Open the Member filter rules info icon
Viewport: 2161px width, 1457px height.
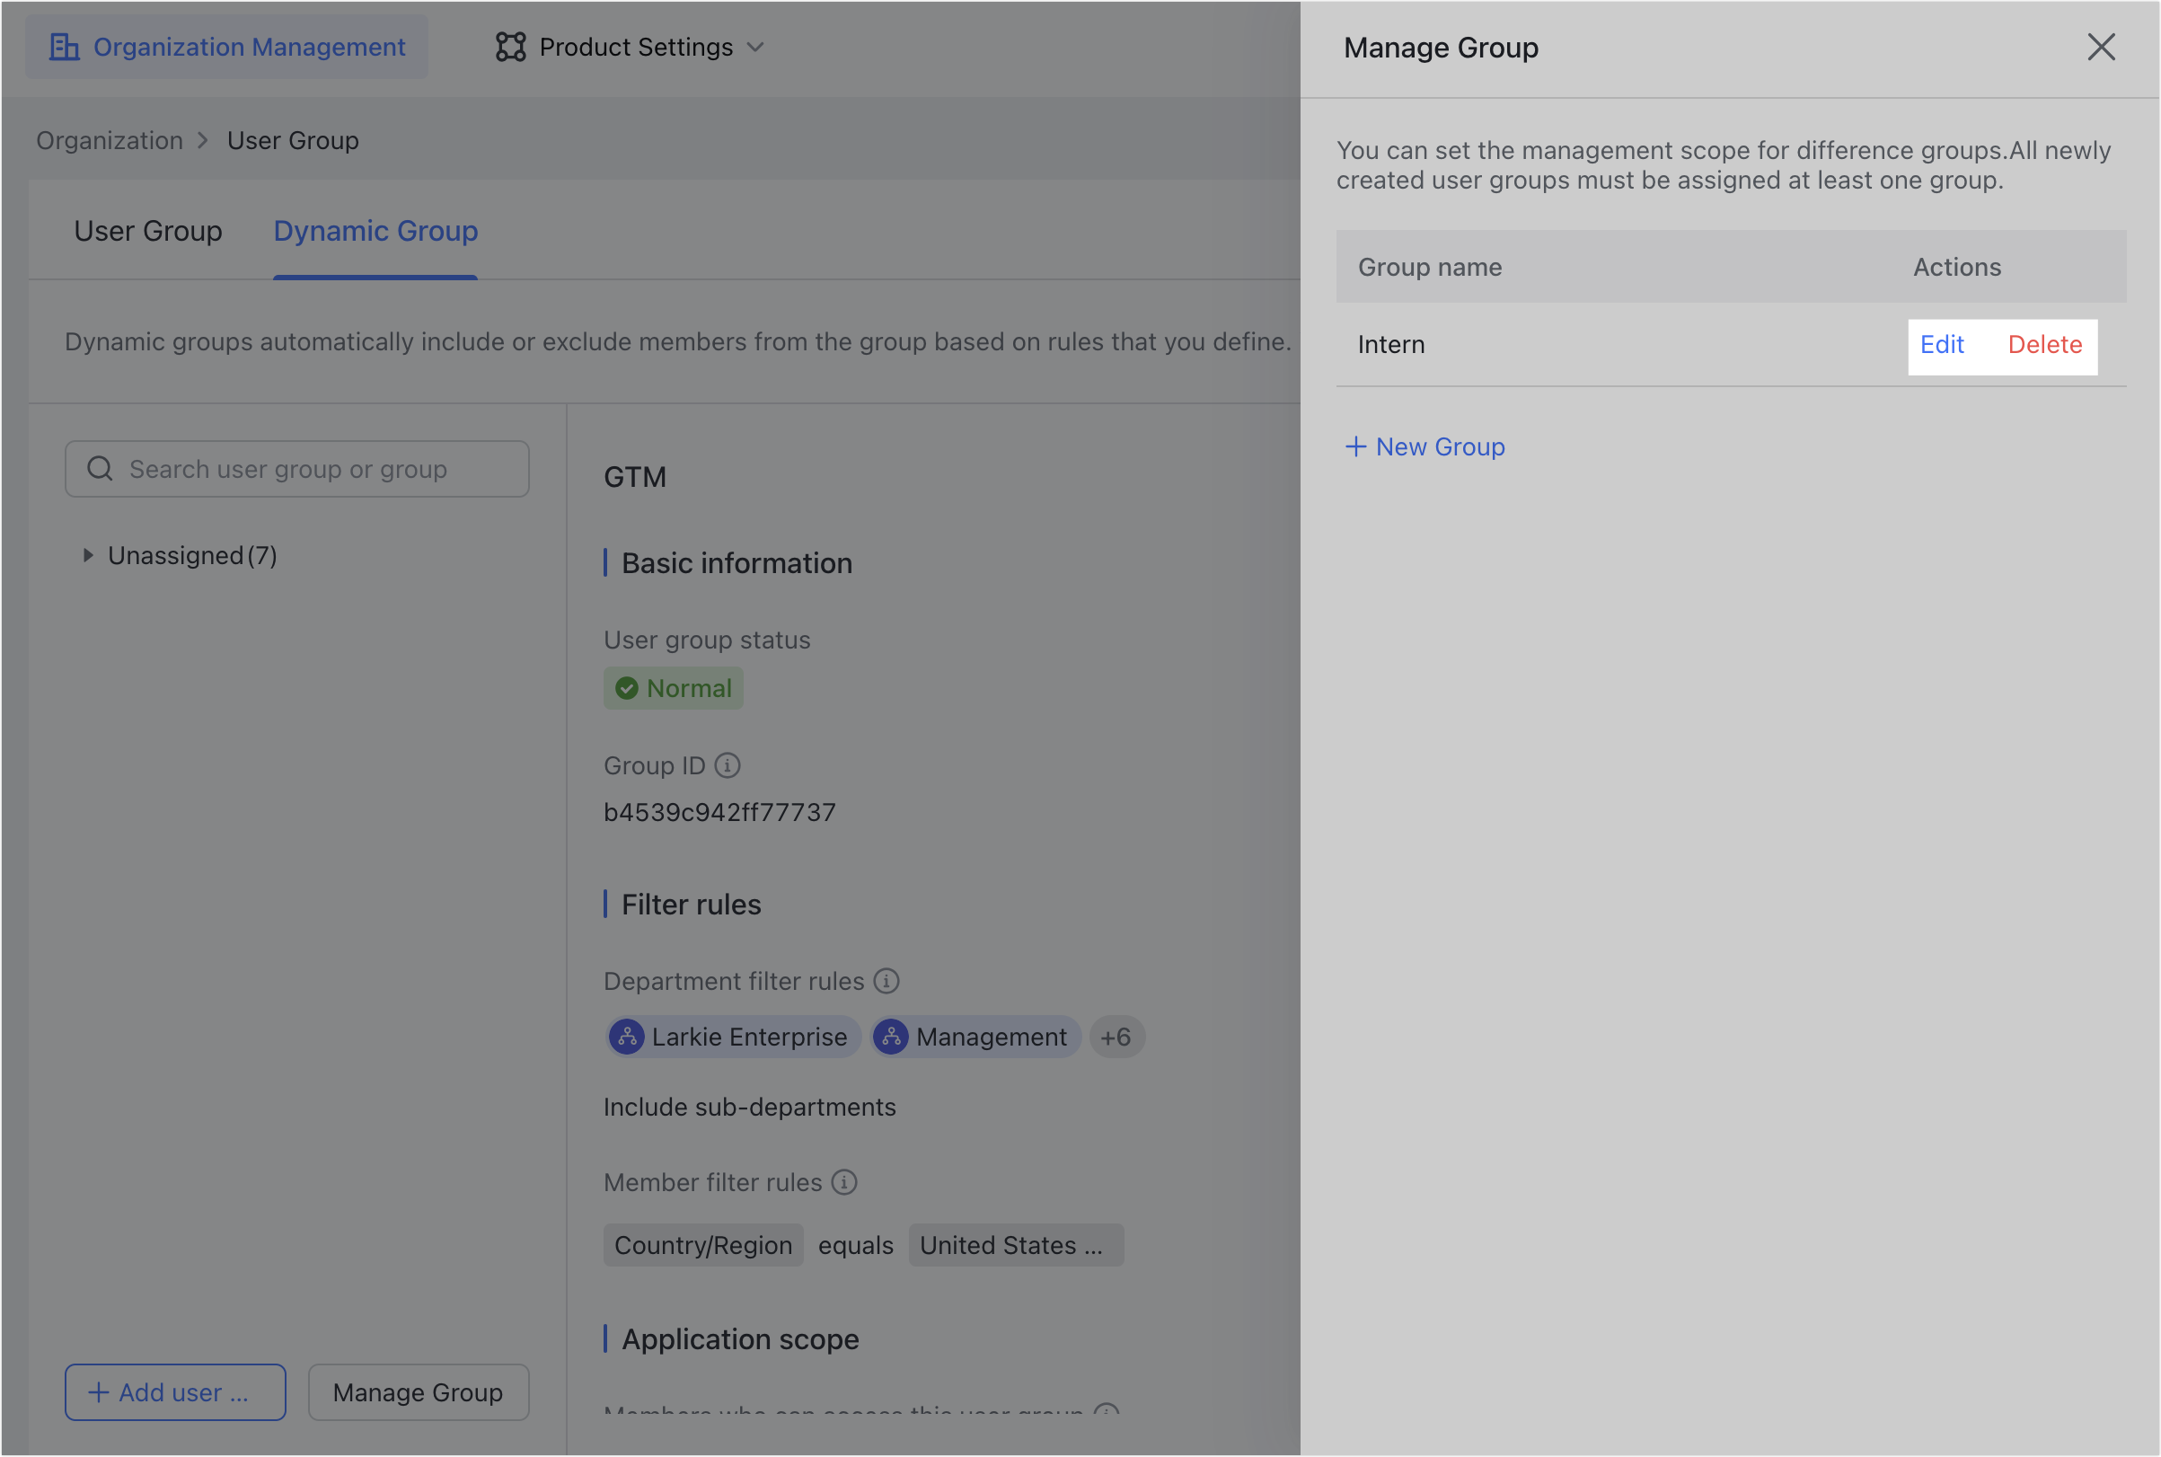pos(843,1182)
